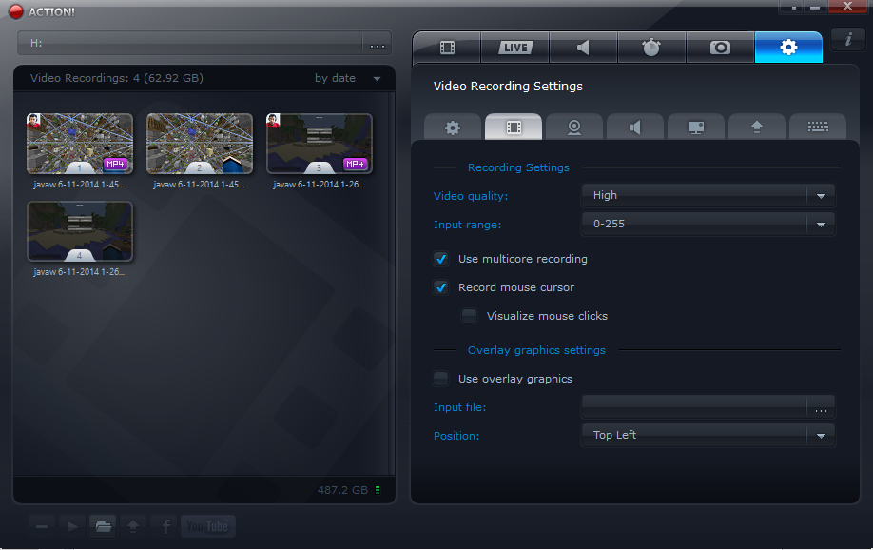Click the 'Overlay graphics settings' section heading
The width and height of the screenshot is (873, 550).
(x=536, y=350)
